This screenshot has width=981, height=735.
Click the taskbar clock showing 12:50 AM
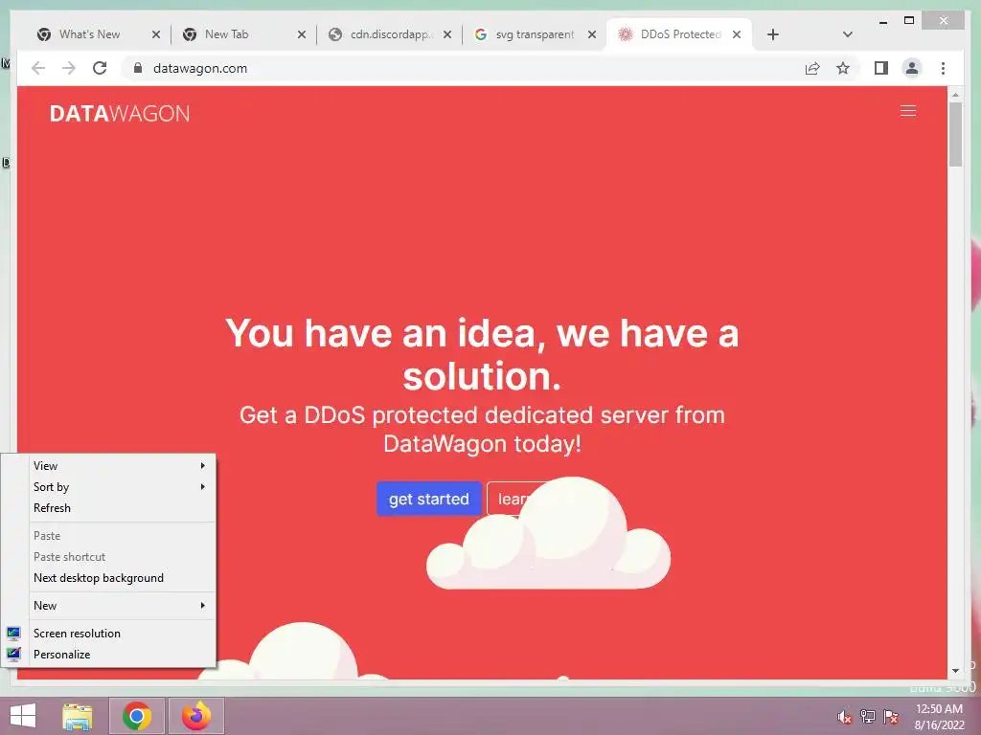pyautogui.click(x=939, y=717)
